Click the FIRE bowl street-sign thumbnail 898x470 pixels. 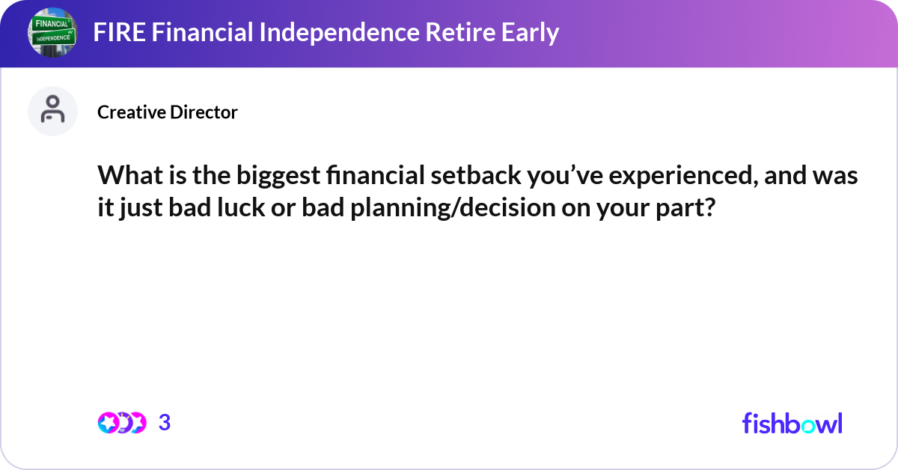tap(52, 33)
